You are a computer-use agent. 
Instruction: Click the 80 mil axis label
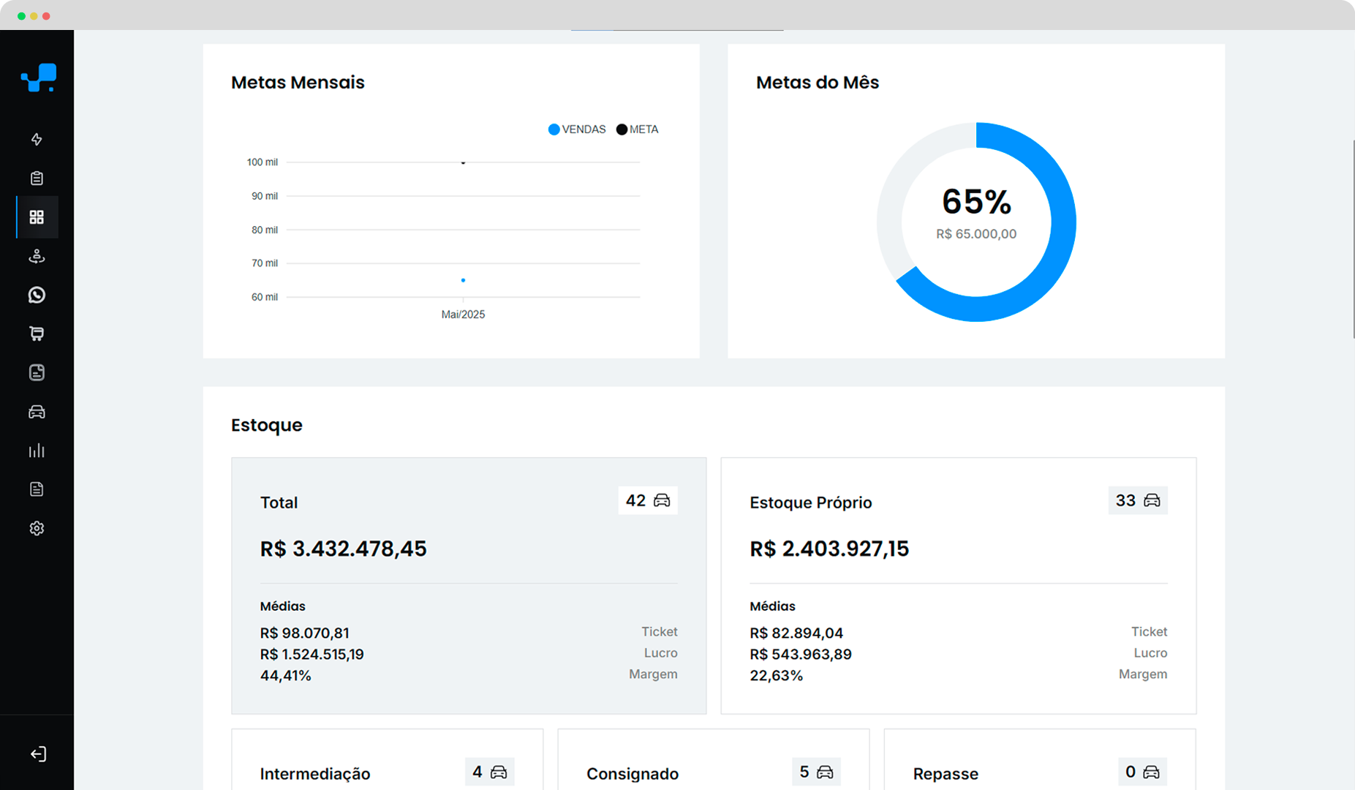[x=264, y=230]
